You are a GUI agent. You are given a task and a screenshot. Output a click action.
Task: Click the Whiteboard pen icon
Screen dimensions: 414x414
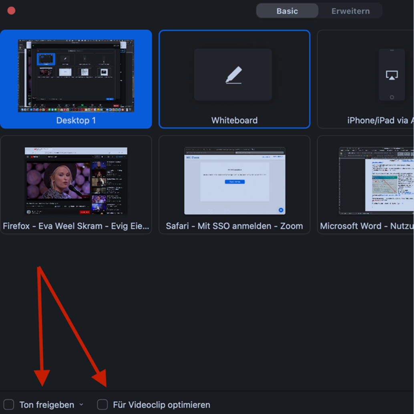click(x=234, y=75)
